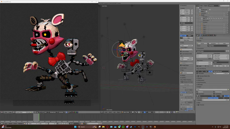Viewport: 230px width, 129px height.
Task: Open the Object Mode dropdown
Action: point(126,112)
